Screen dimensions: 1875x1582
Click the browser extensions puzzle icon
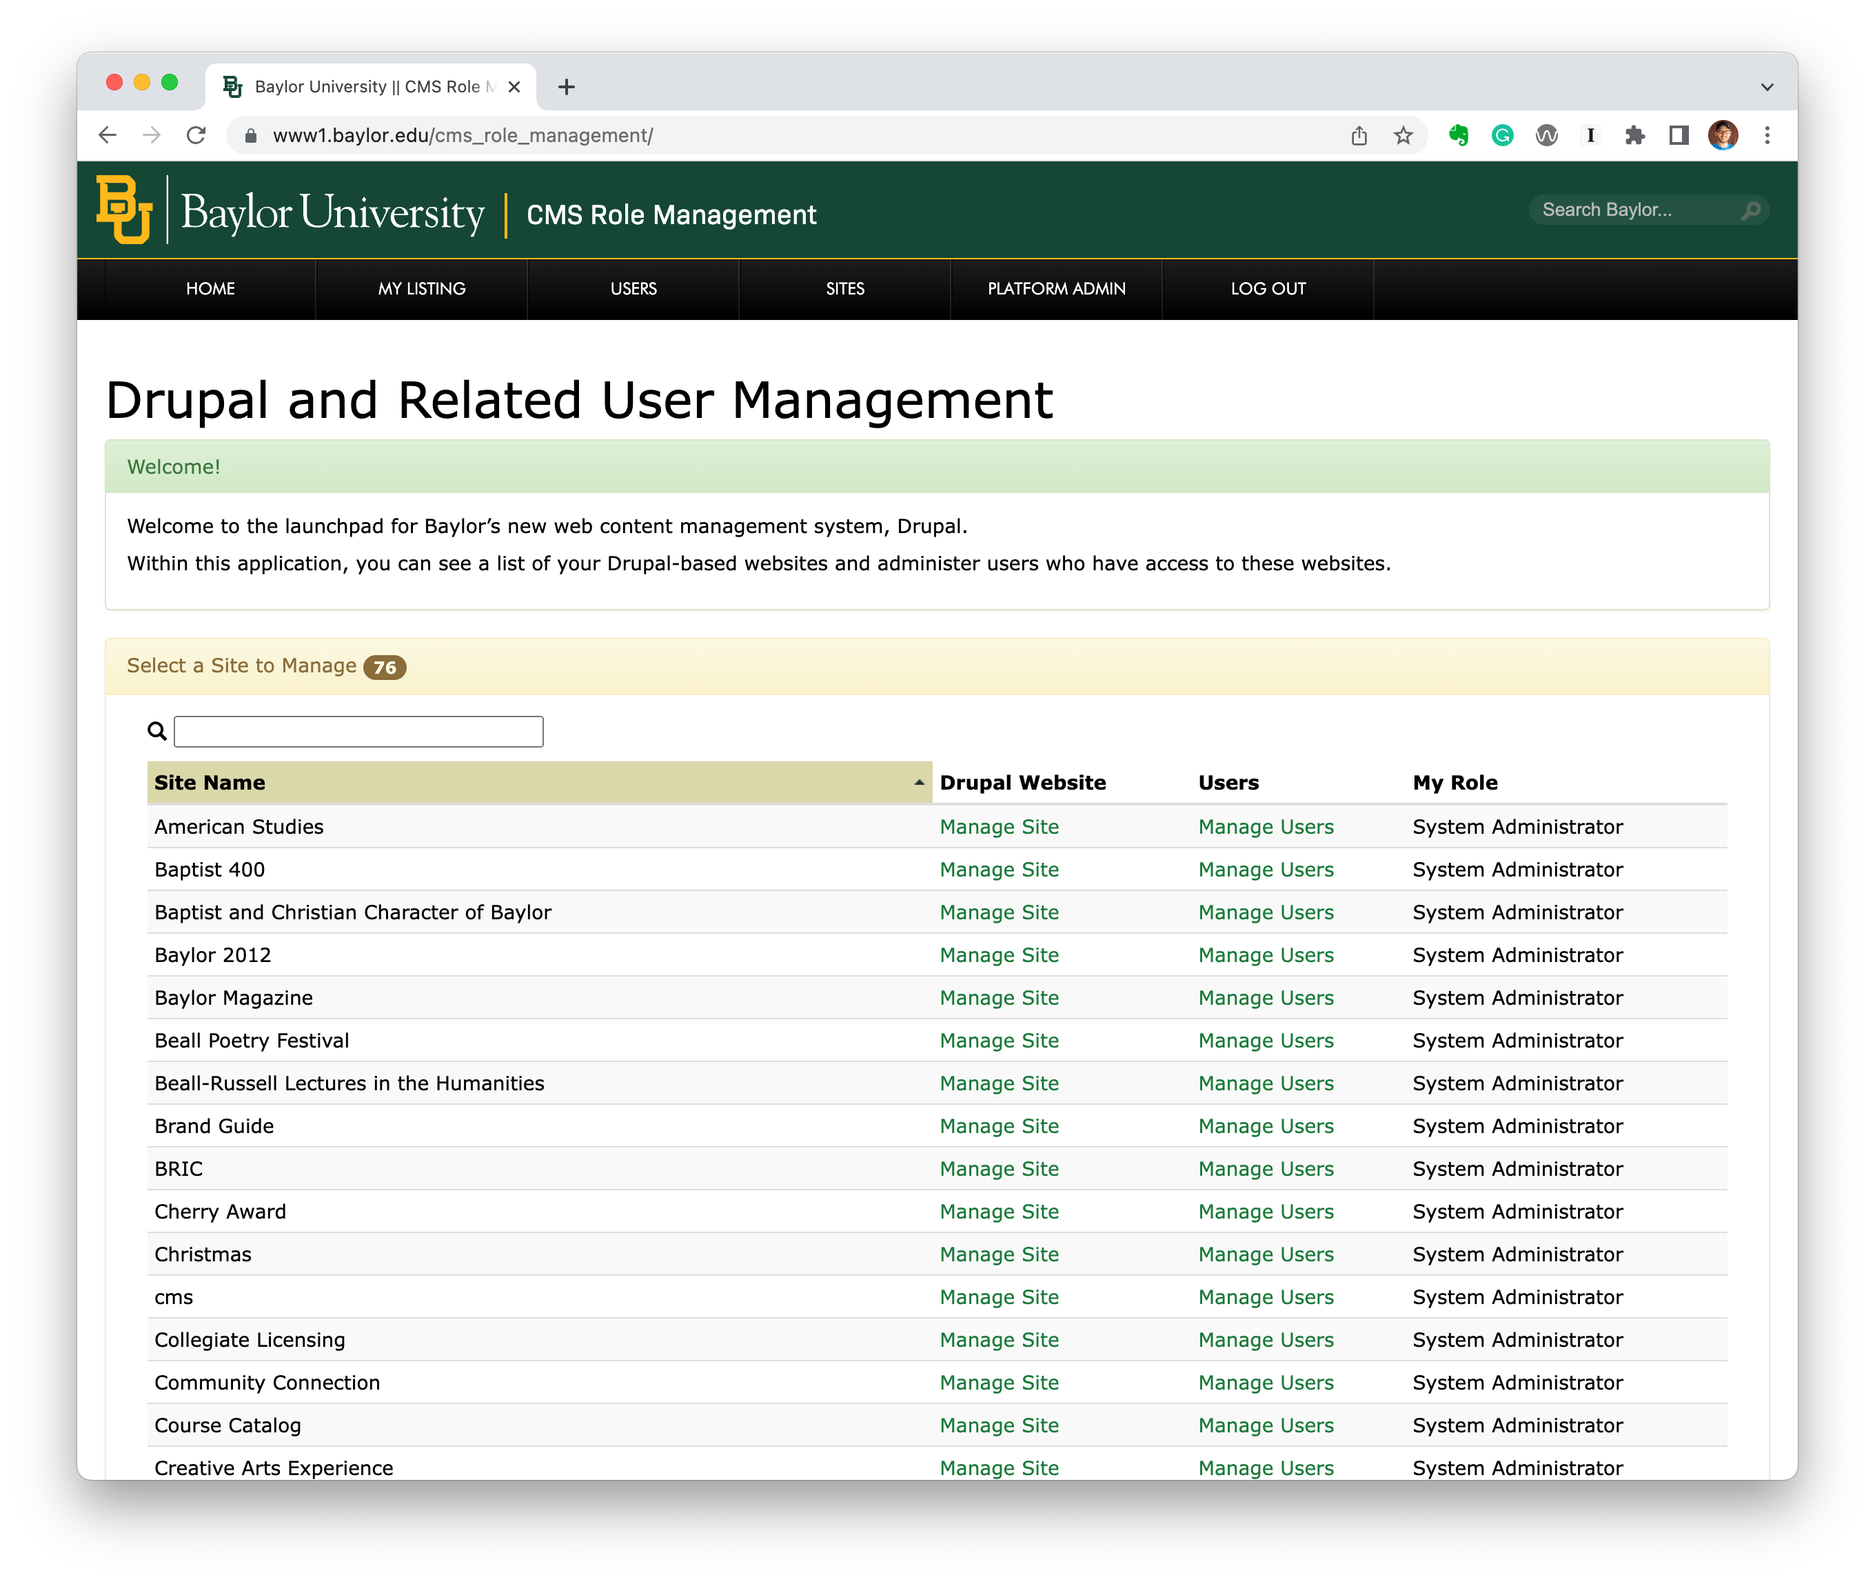click(x=1636, y=135)
